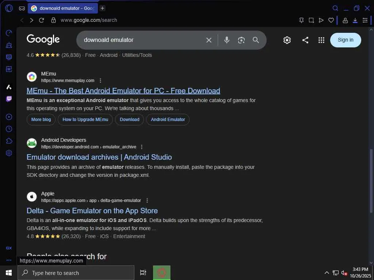Search by image with the lens icon
374x280 pixels.
click(x=241, y=40)
